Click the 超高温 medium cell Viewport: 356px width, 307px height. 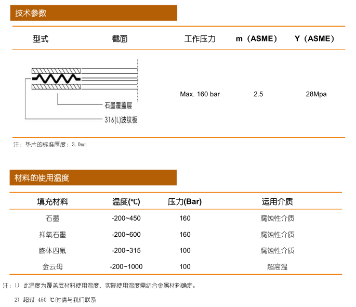coord(277,267)
